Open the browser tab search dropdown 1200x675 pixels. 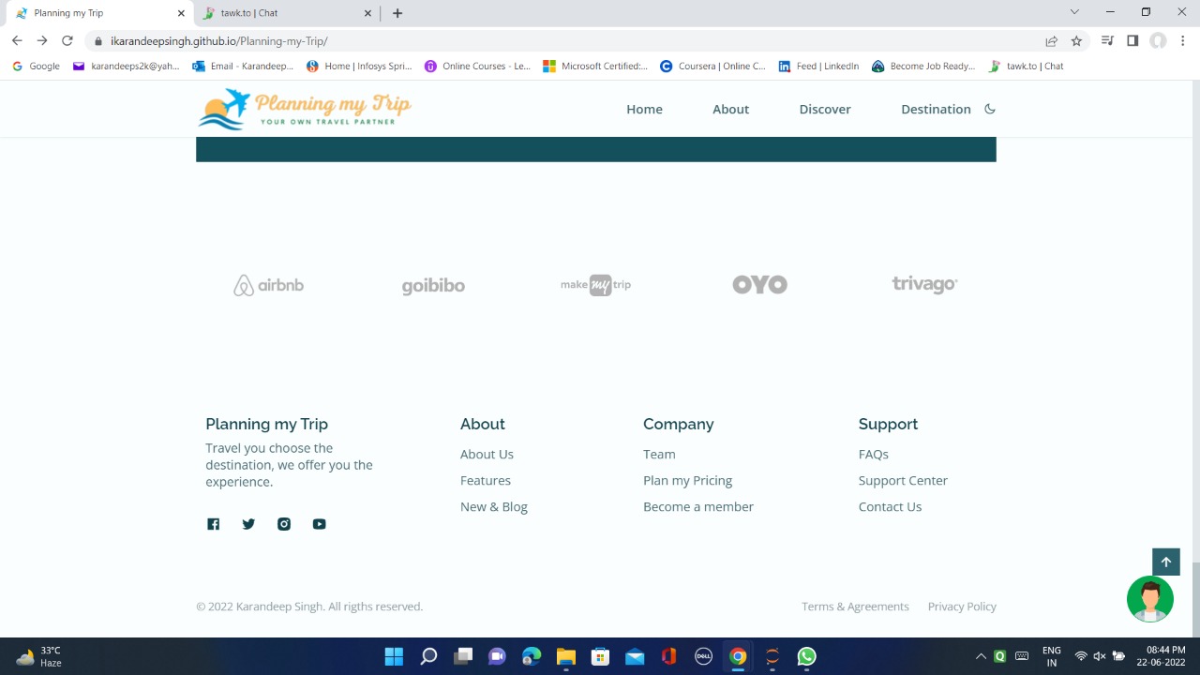pos(1073,12)
